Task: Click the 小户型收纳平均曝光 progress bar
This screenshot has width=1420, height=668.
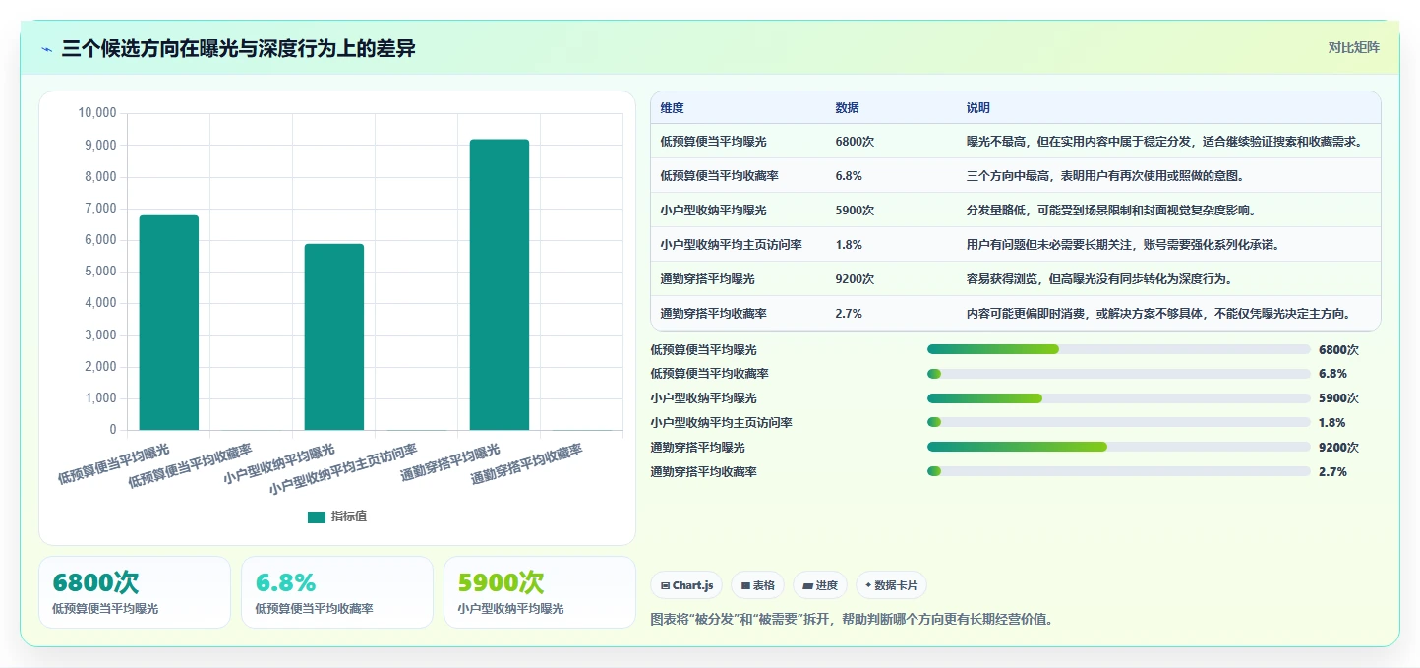Action: click(1119, 398)
